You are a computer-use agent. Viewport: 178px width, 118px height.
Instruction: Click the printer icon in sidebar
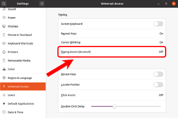[4, 52]
